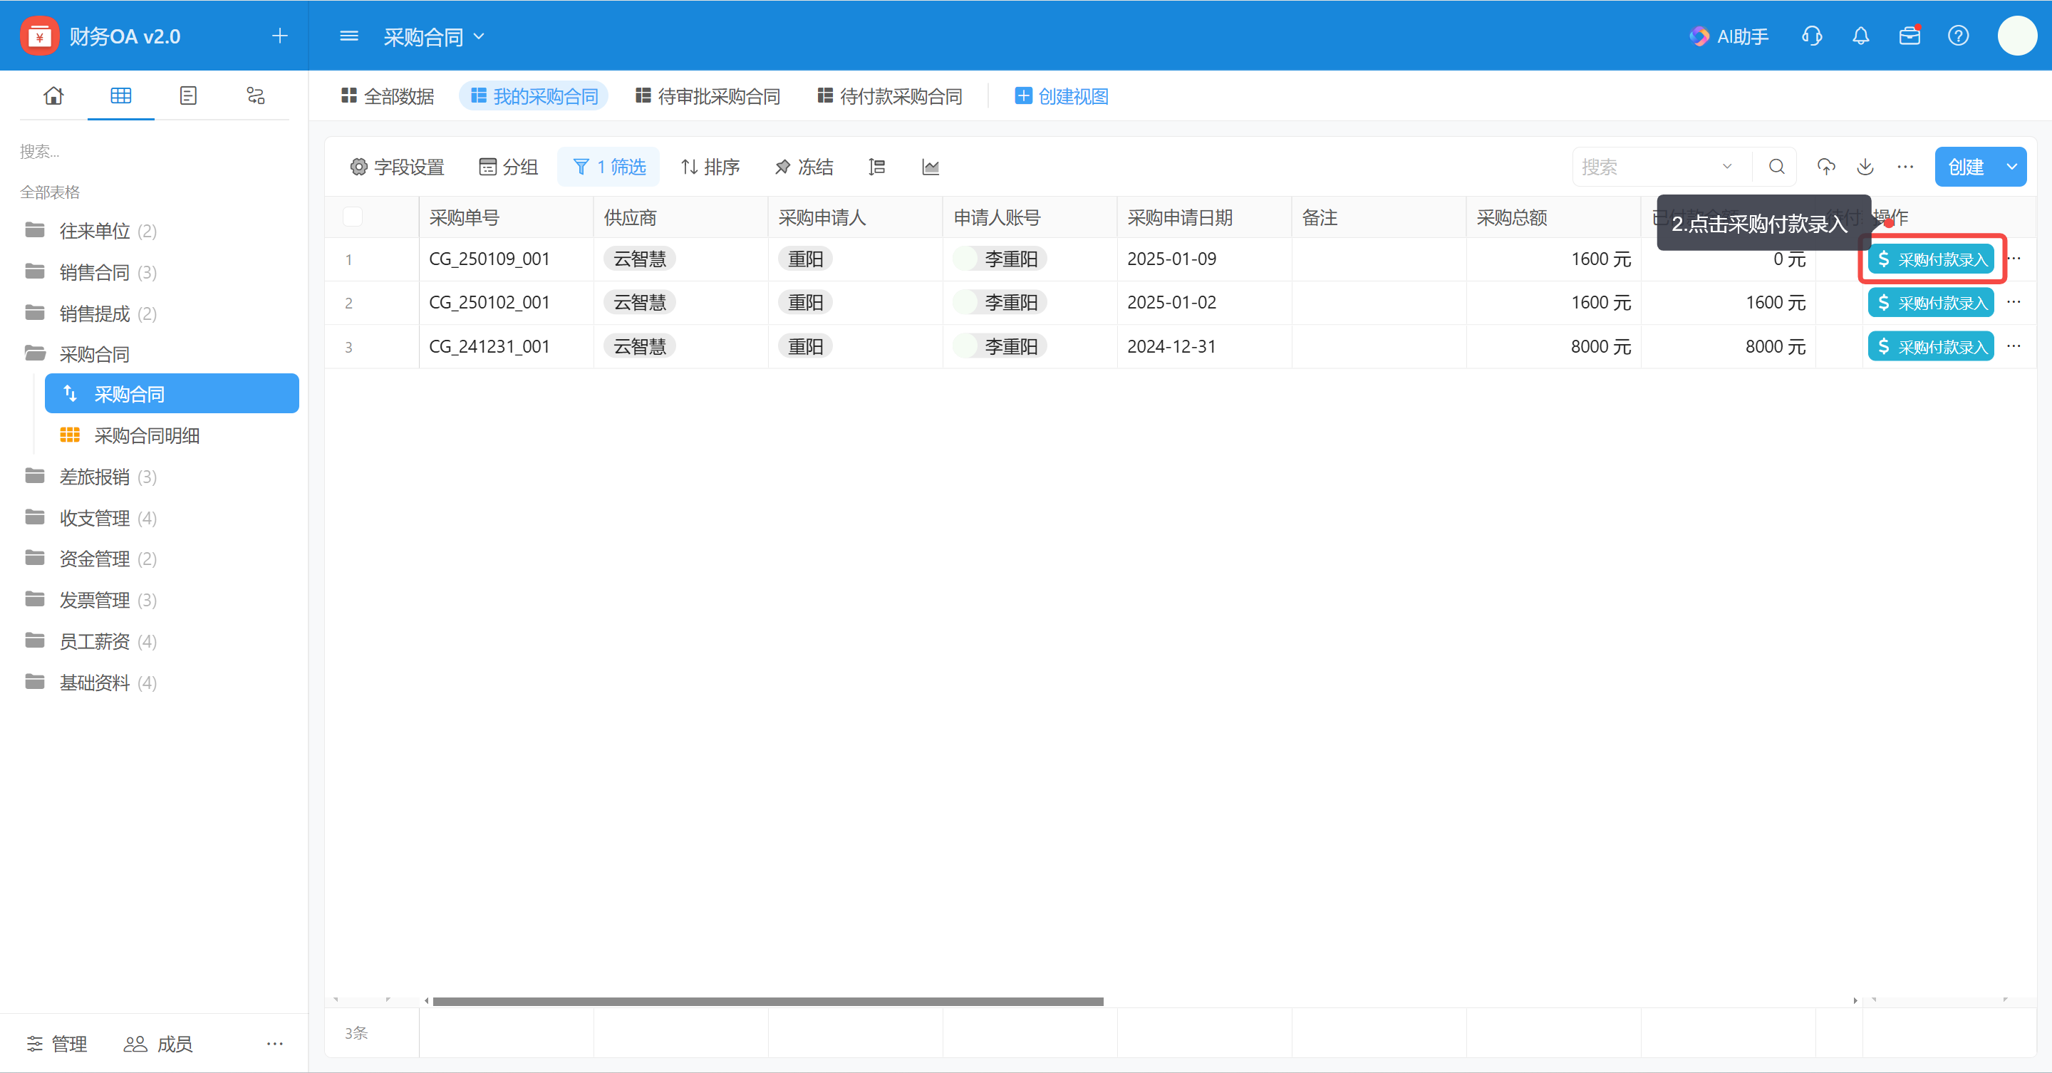This screenshot has width=2052, height=1073.
Task: Open the 排序 sort option
Action: tap(710, 167)
